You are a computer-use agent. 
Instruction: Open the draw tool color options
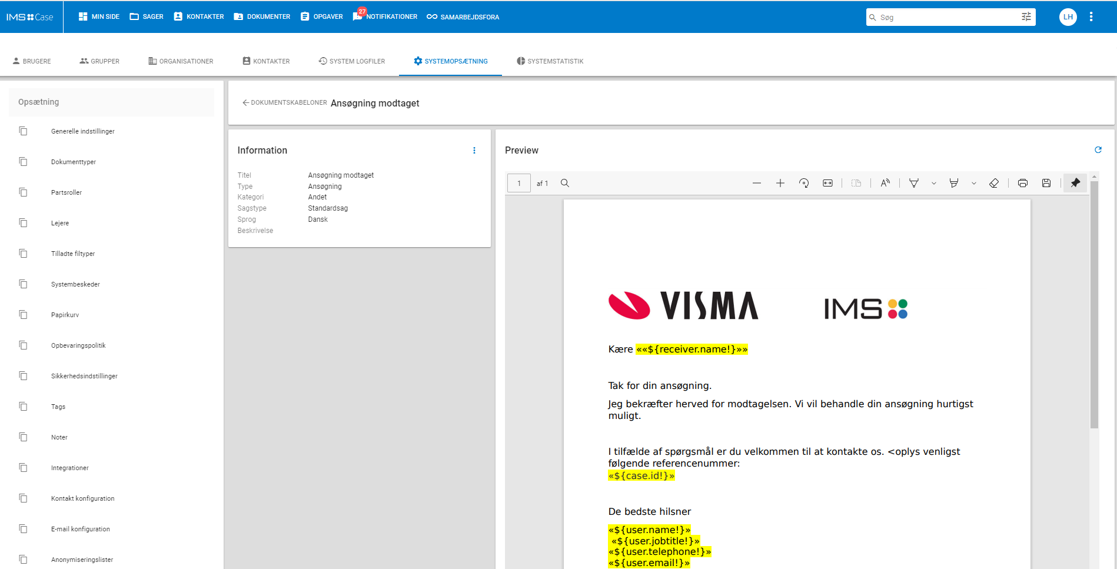(x=934, y=183)
